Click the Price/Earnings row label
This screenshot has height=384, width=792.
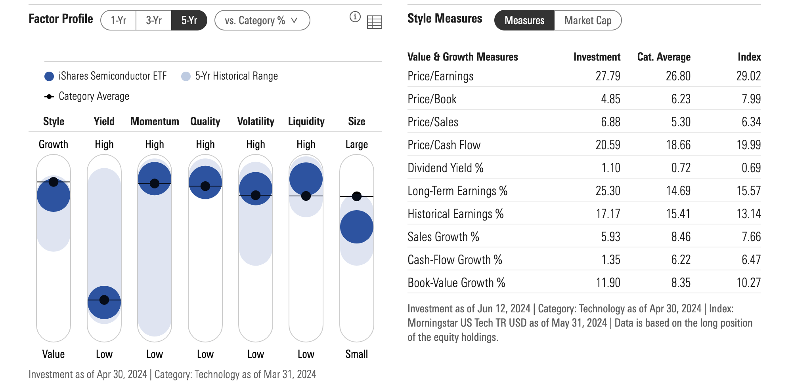pos(440,76)
